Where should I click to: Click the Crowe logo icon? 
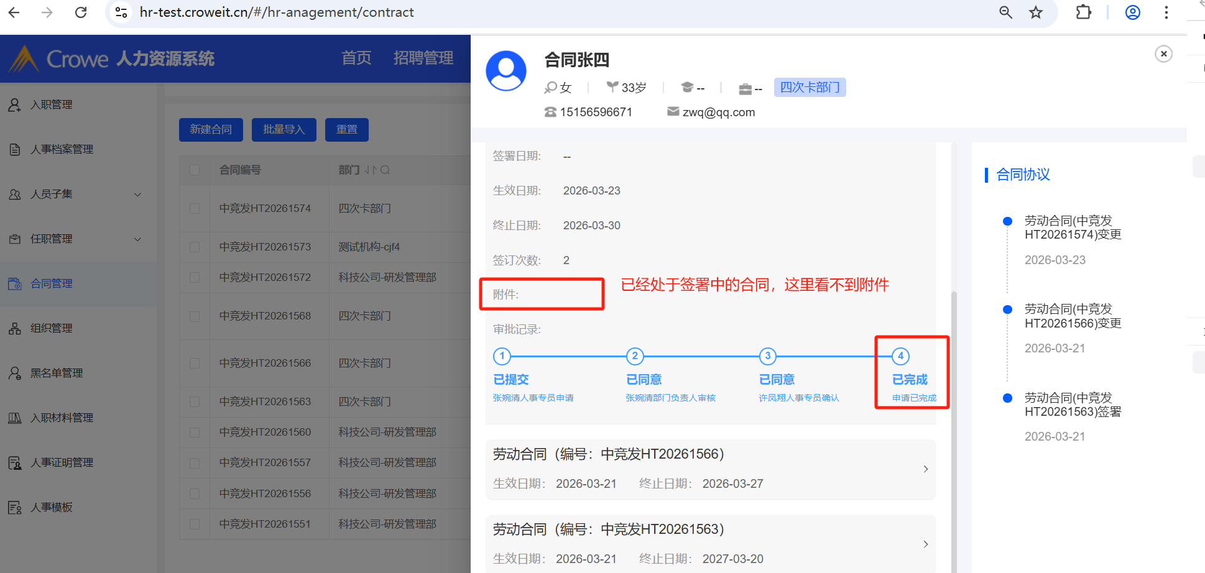(24, 59)
